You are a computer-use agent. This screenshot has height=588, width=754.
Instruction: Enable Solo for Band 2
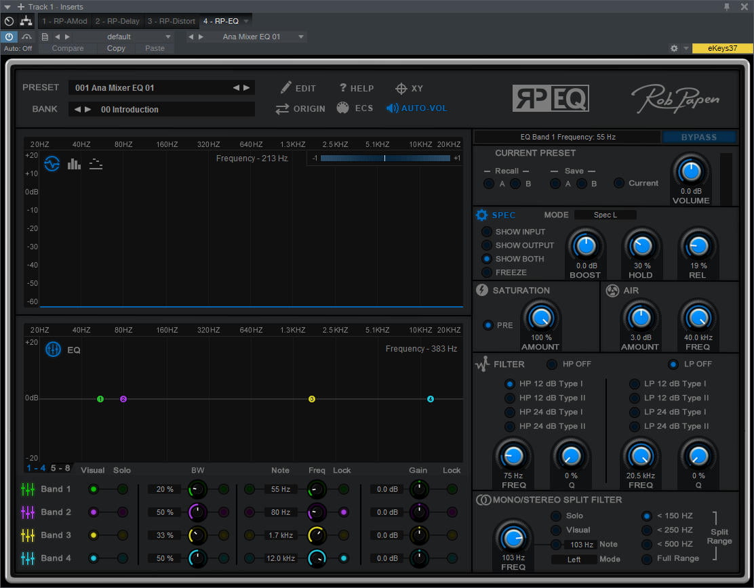click(123, 512)
